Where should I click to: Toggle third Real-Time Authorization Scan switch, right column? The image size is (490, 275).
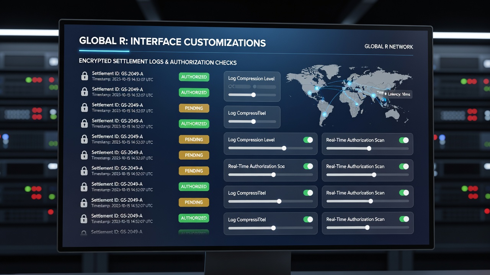tap(404, 193)
